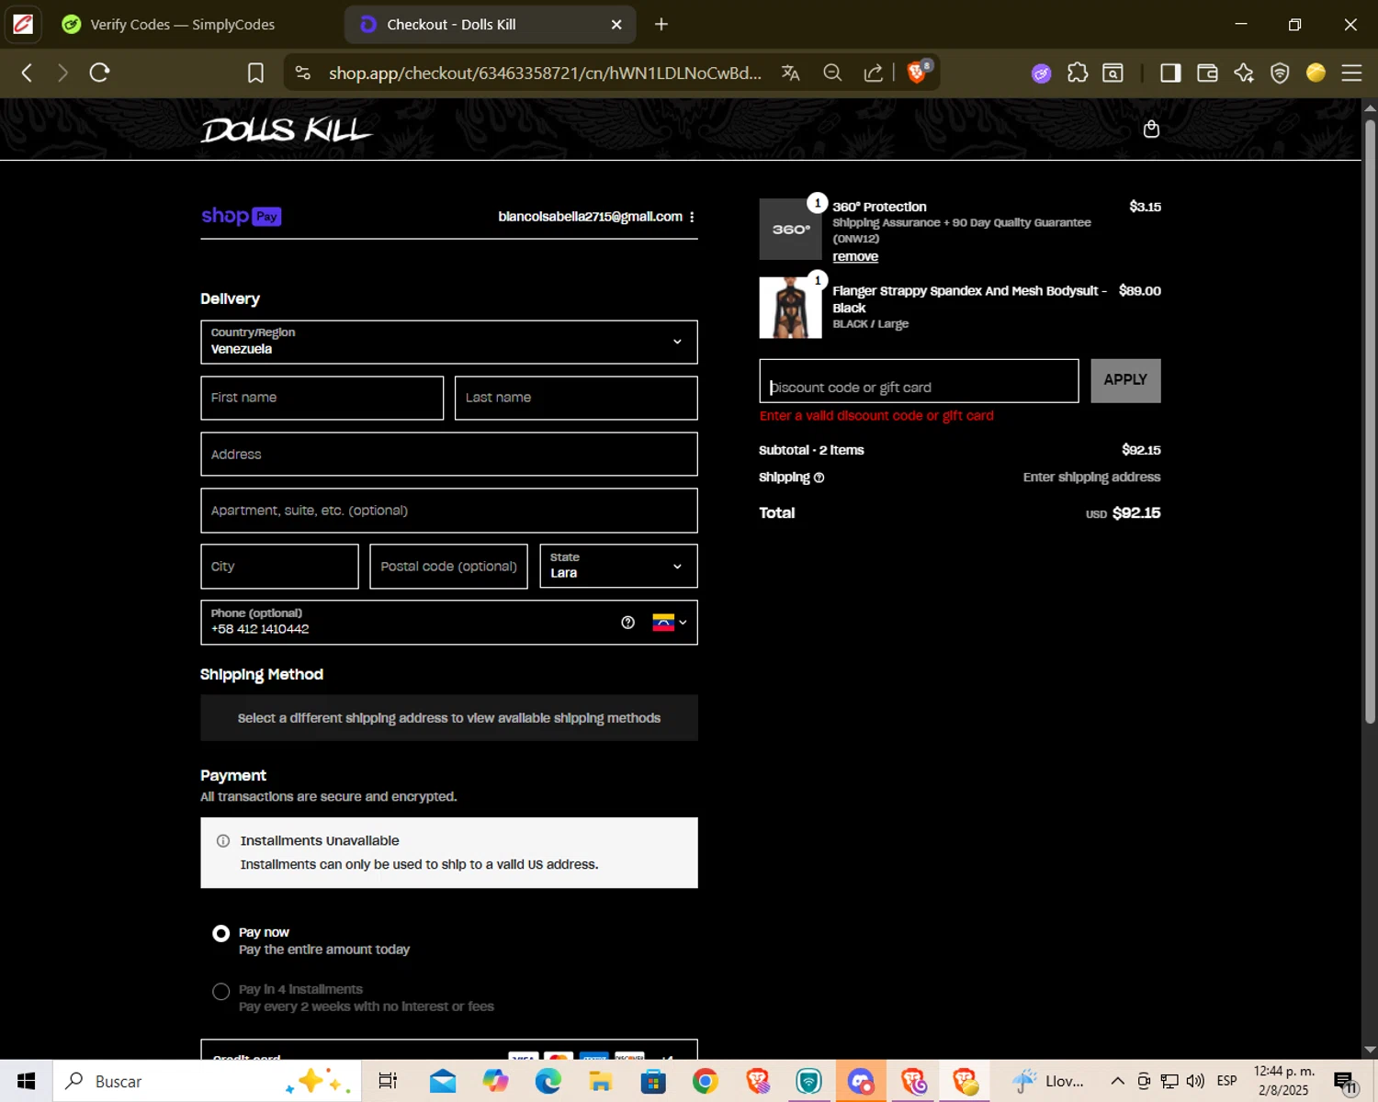Click the Postal code field

[448, 567]
